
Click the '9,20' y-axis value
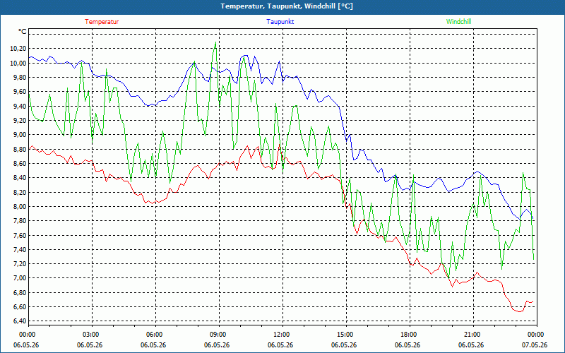(x=20, y=120)
